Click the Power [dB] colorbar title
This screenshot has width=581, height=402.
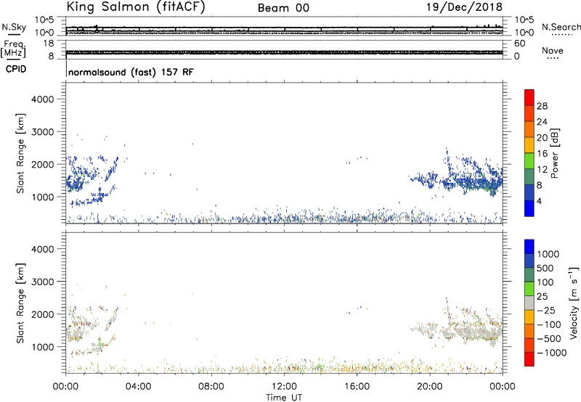(x=554, y=153)
